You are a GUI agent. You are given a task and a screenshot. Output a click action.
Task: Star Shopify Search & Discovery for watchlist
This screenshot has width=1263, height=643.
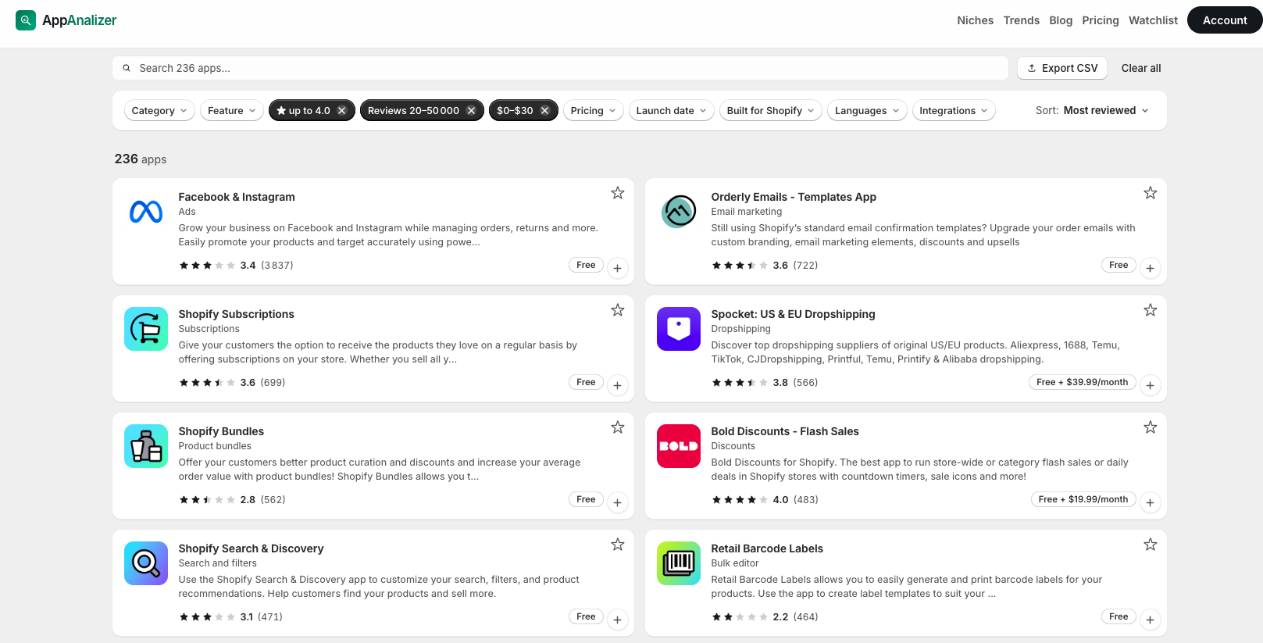click(617, 545)
